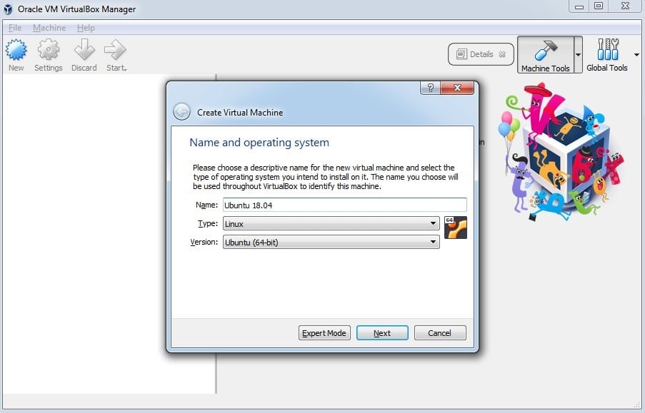Viewport: 645px width, 413px height.
Task: Click the wizard back arrow button
Action: tap(181, 112)
